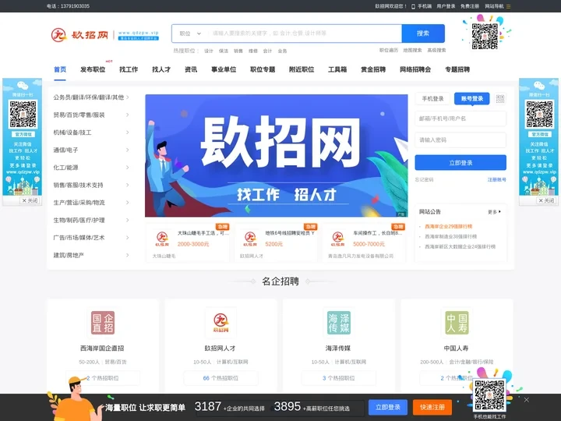Screen dimensions: 561x421
Task: Open 网站导航 menu icon in top bar
Action: pyautogui.click(x=508, y=6)
